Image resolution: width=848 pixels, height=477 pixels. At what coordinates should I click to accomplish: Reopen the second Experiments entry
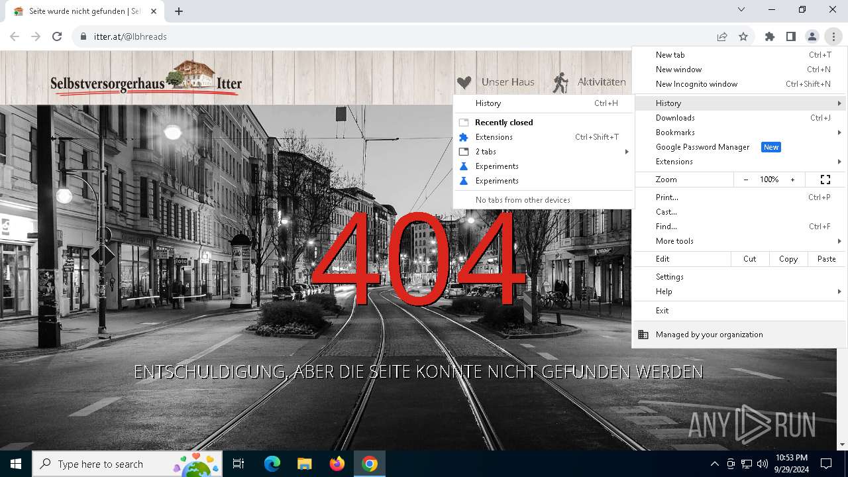point(543,181)
